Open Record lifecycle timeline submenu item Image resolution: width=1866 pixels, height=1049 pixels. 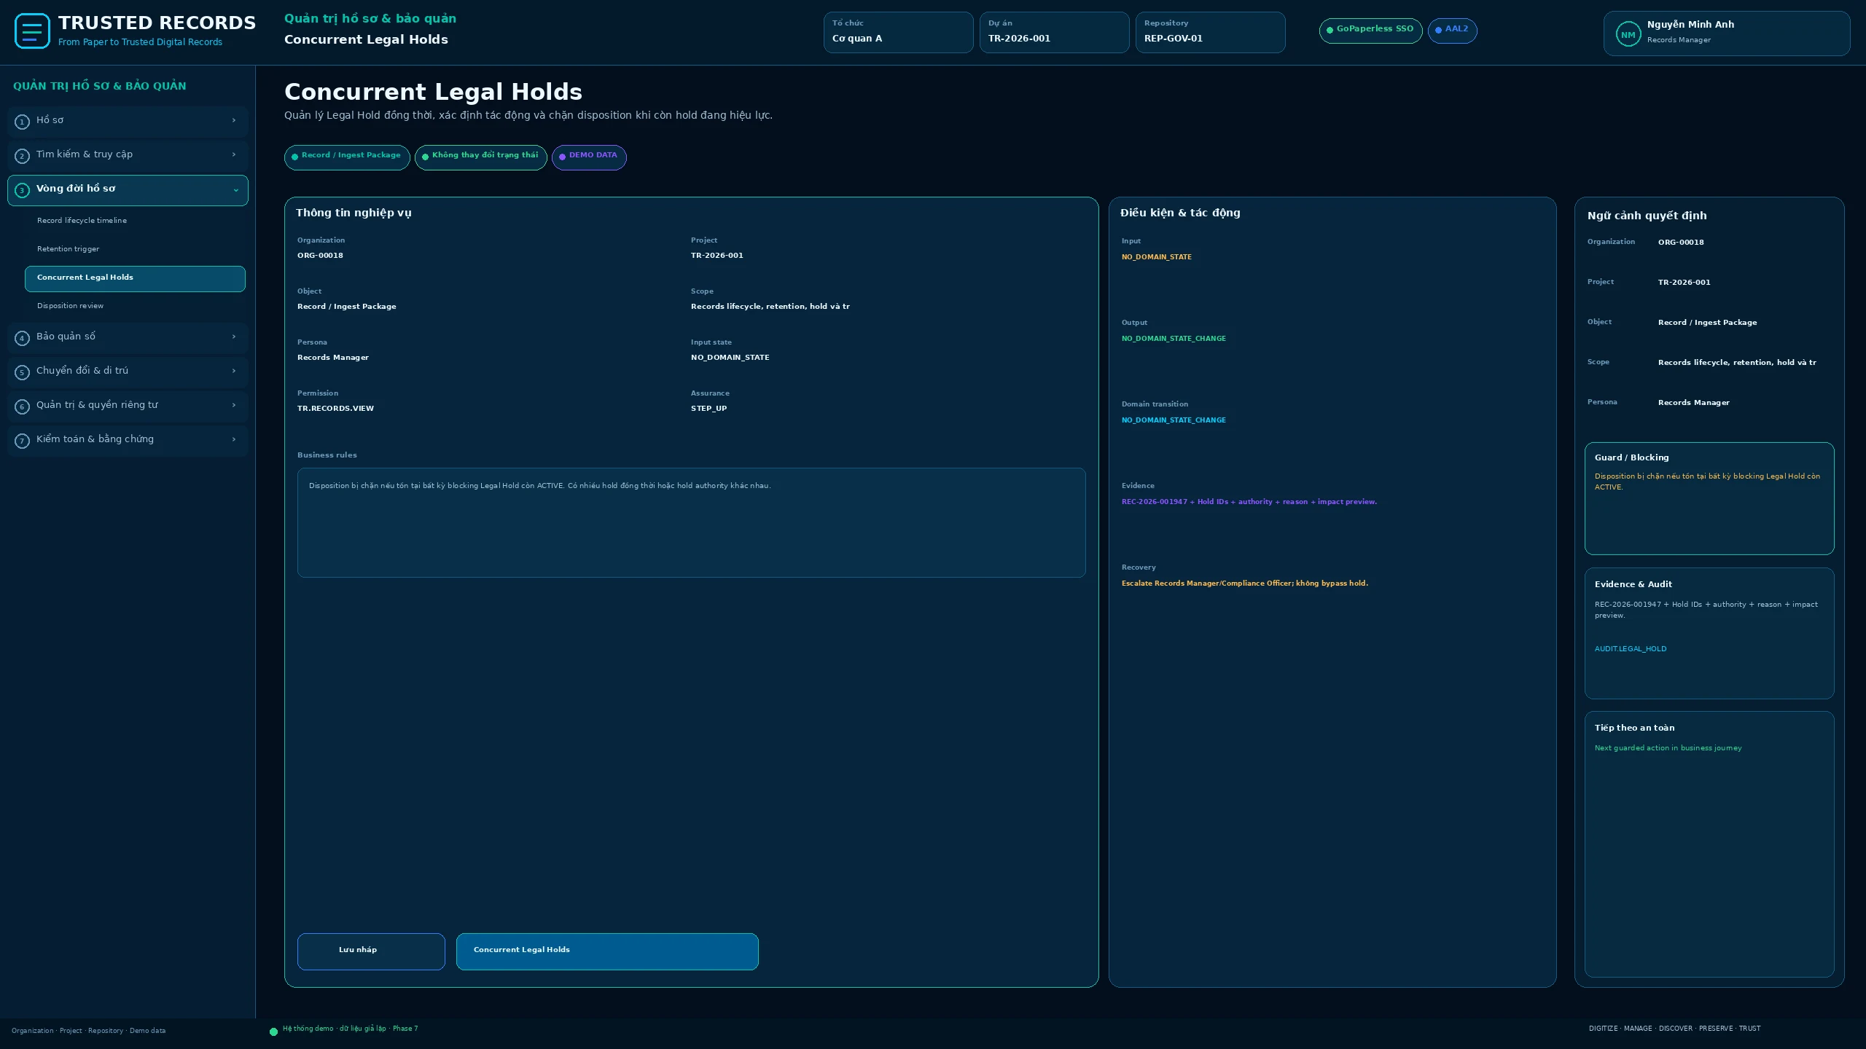tap(135, 221)
